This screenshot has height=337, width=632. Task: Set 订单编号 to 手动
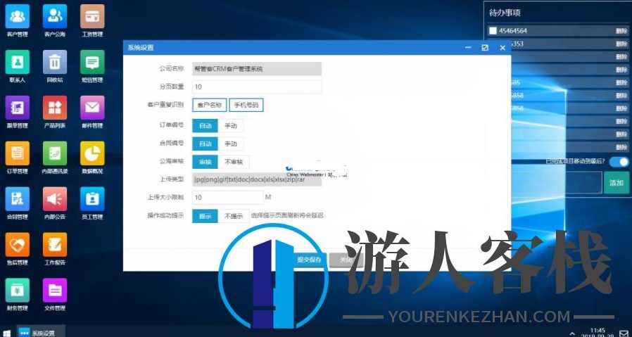click(231, 126)
